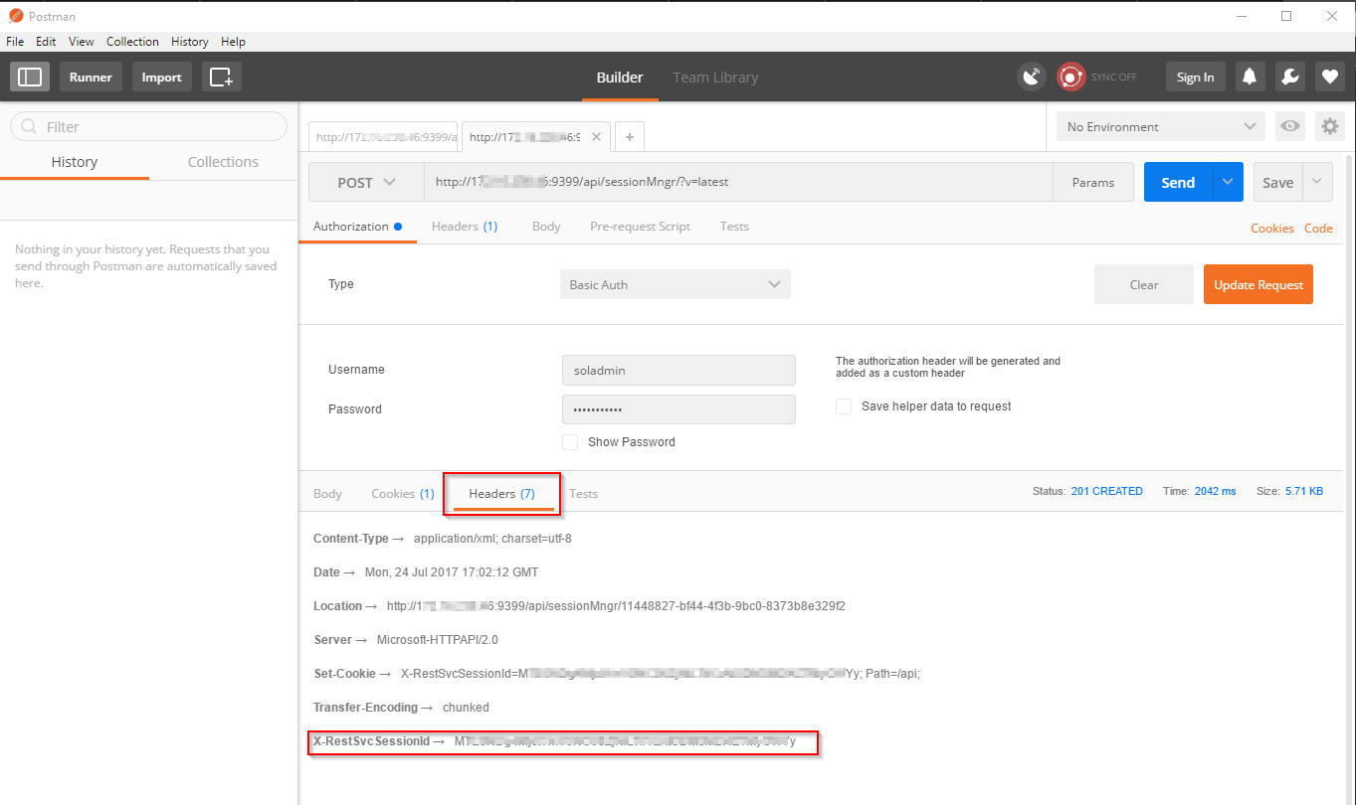Click the Import button
This screenshot has height=805, width=1356.
click(161, 77)
